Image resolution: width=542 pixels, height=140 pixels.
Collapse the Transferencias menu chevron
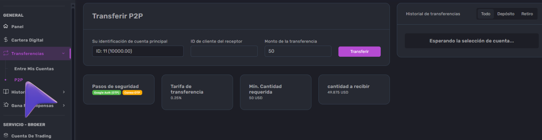(63, 53)
